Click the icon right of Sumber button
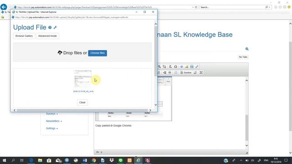This screenshot has height=164, width=292. click(x=195, y=72)
